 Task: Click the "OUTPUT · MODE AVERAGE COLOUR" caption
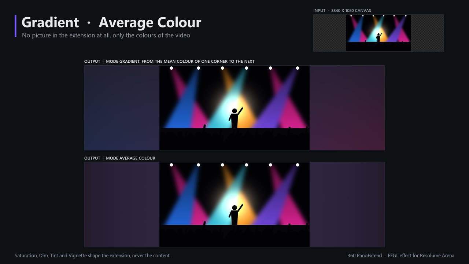click(120, 158)
